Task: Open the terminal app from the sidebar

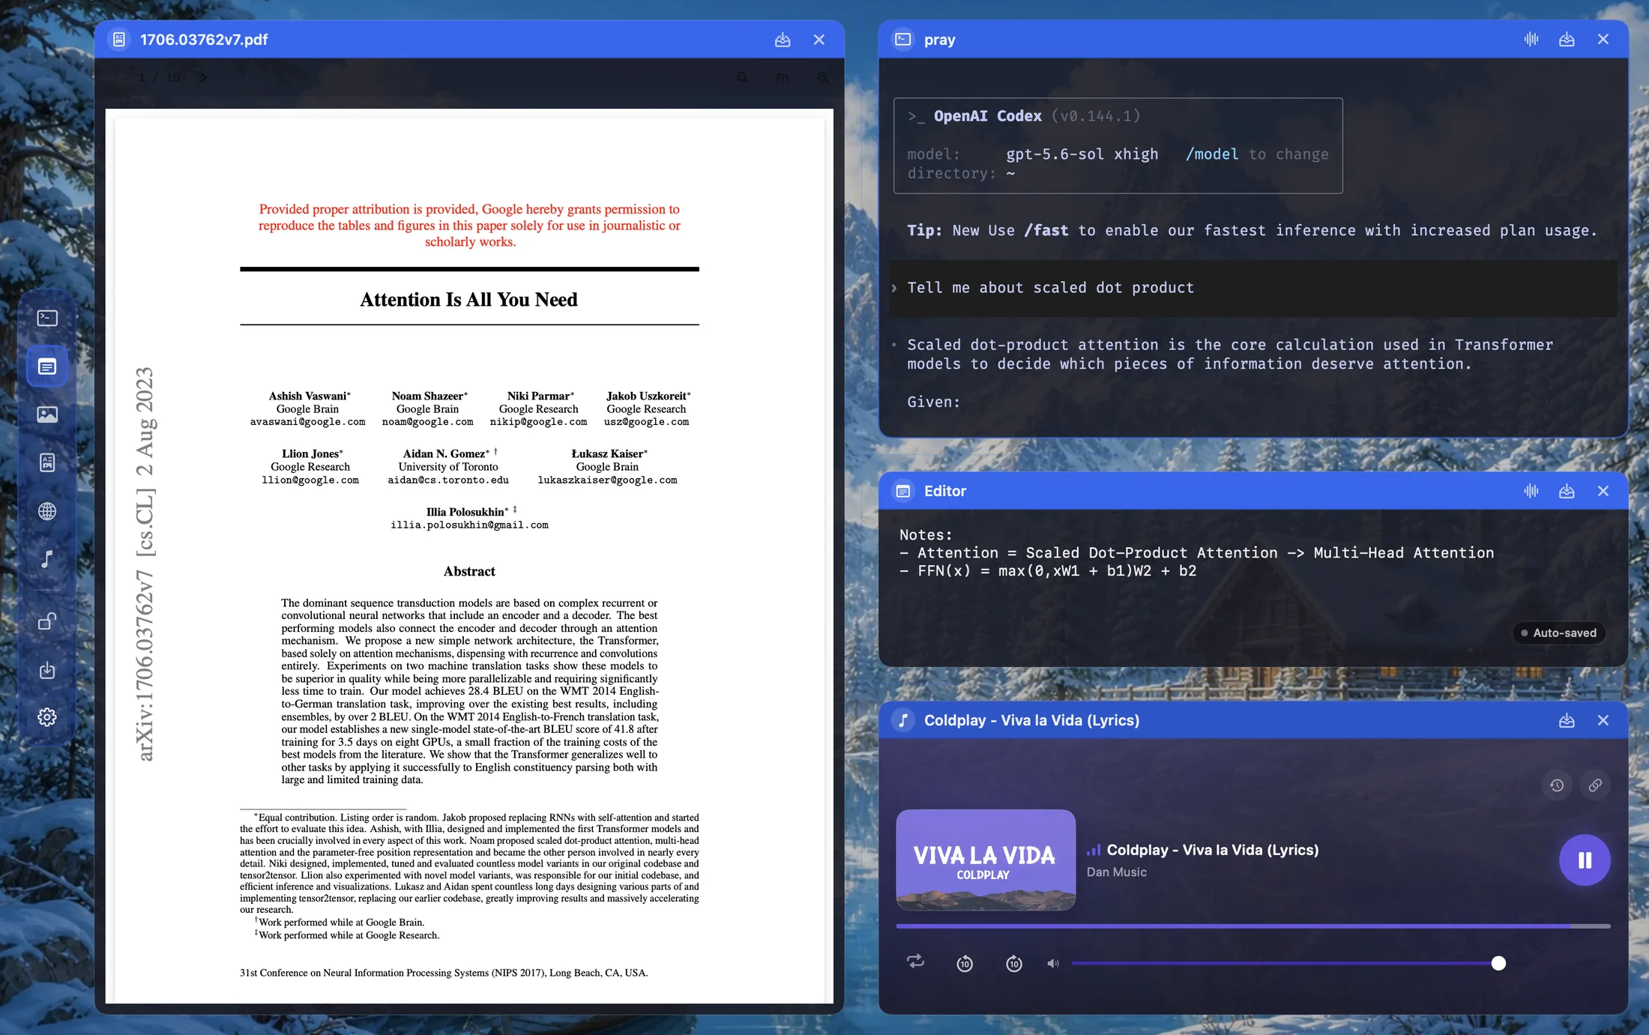Action: 47,318
